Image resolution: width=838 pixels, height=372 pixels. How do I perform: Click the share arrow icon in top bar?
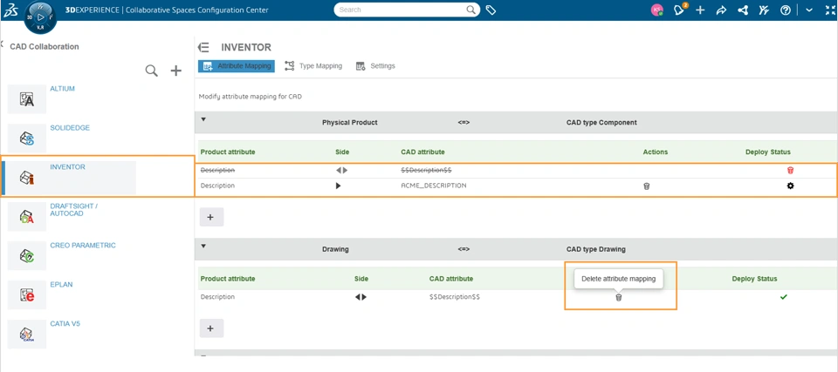[x=722, y=10]
